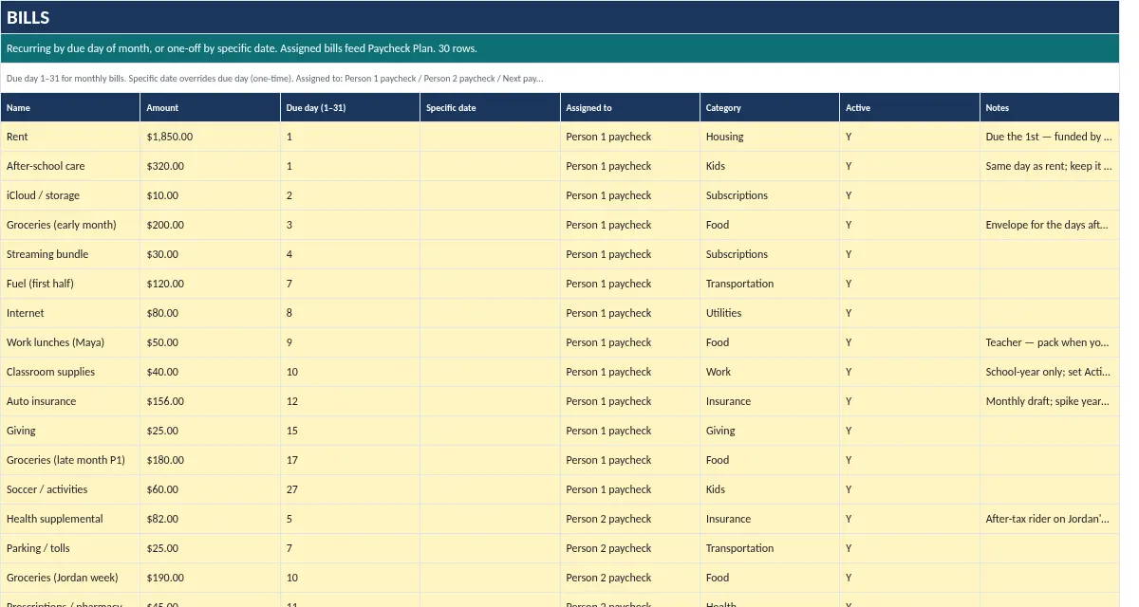The height and width of the screenshot is (607, 1139).
Task: Click the Rent name cell
Action: click(70, 137)
